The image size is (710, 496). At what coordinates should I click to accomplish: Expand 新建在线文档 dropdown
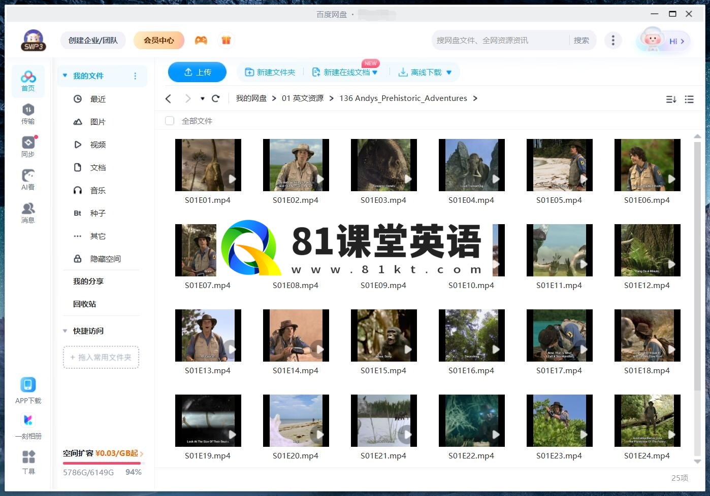pyautogui.click(x=375, y=73)
